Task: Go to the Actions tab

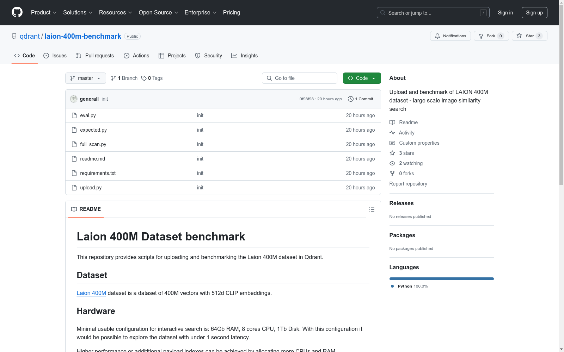Action: click(x=136, y=56)
